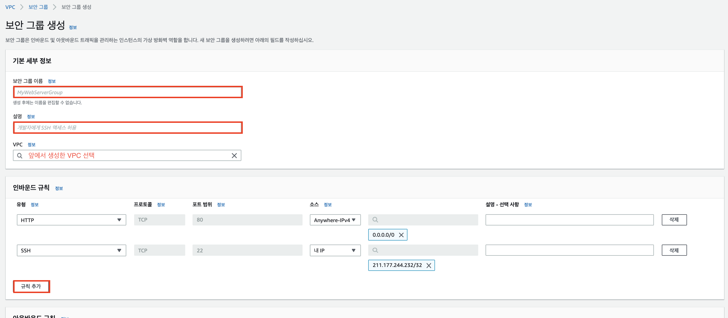The height and width of the screenshot is (318, 728).
Task: Go to the 보안 그룹 breadcrumb
Action: click(x=38, y=7)
